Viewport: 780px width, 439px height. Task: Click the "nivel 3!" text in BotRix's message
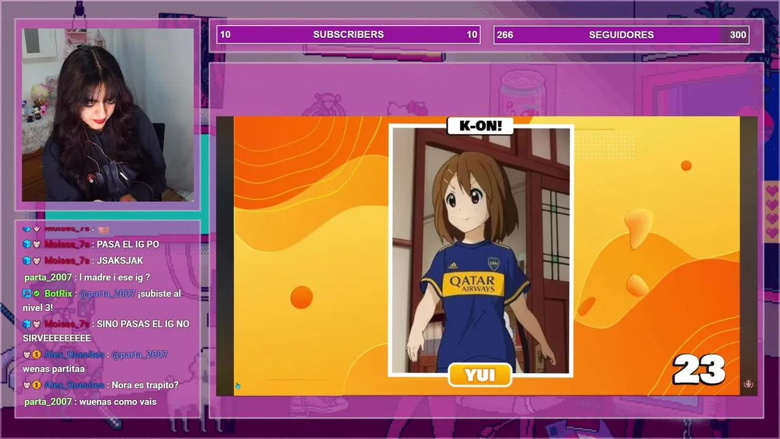point(38,307)
